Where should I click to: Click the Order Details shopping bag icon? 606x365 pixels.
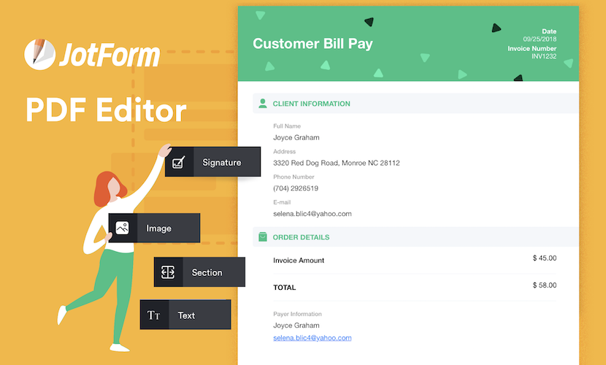point(263,237)
